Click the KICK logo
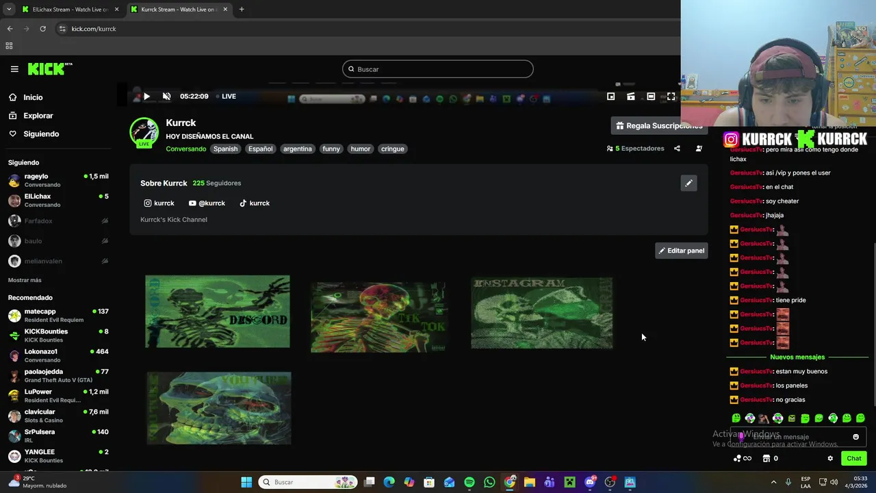 [x=49, y=68]
